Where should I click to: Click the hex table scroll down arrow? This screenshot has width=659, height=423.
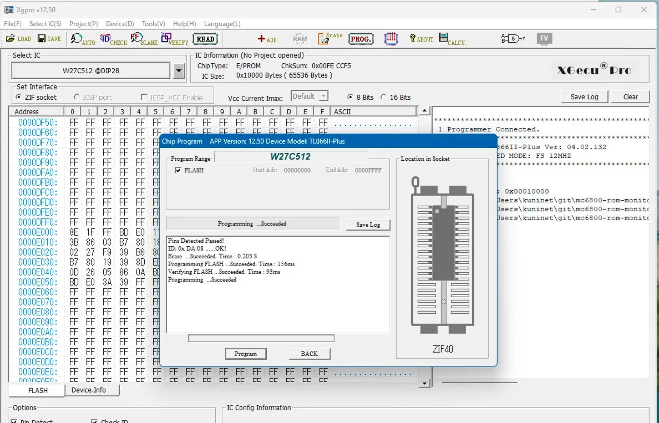coord(424,383)
